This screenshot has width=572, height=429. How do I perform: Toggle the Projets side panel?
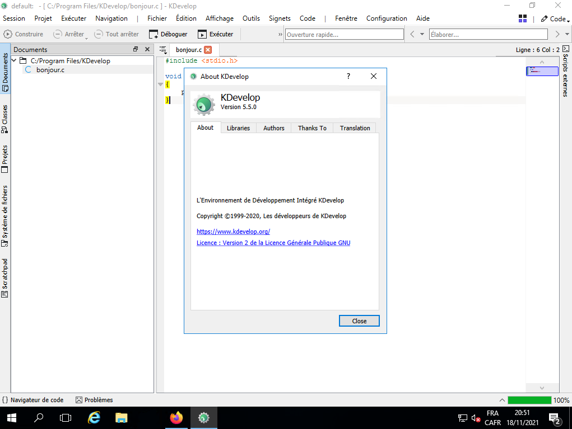click(x=5, y=158)
